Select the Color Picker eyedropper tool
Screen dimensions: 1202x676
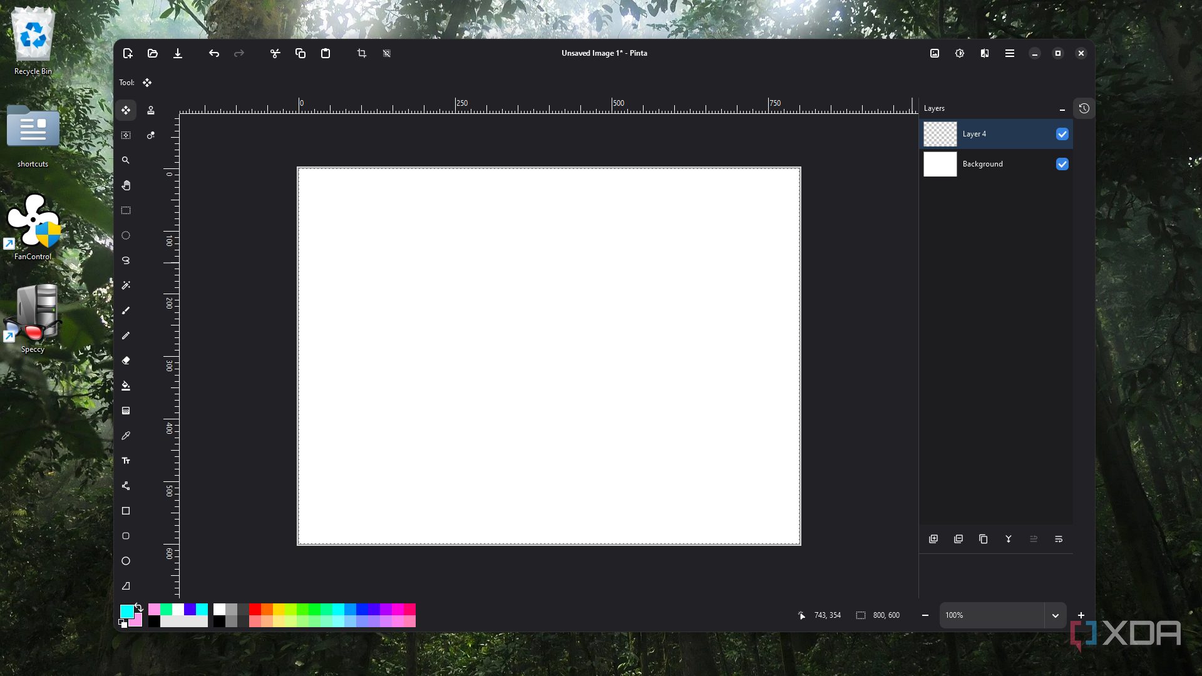[126, 436]
